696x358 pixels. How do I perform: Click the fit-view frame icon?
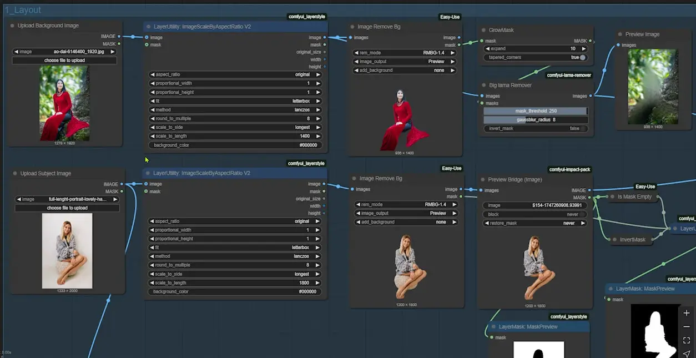tap(687, 340)
